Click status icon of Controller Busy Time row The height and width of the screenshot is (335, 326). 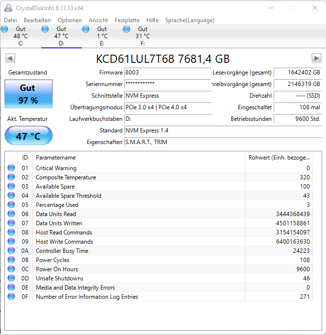[11, 250]
